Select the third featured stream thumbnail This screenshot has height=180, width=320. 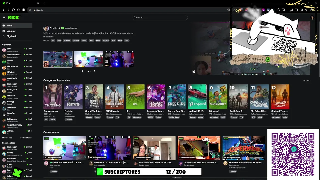click(119, 59)
